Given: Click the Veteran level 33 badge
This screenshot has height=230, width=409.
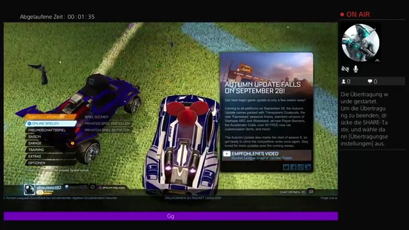Looking at the screenshot, I should click(45, 192).
